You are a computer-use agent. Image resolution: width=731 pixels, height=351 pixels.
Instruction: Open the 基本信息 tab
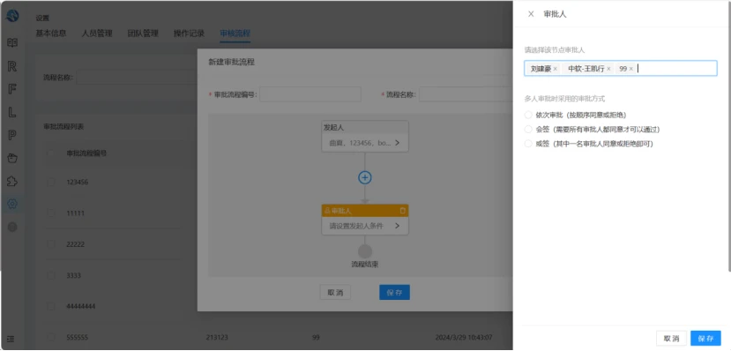51,34
